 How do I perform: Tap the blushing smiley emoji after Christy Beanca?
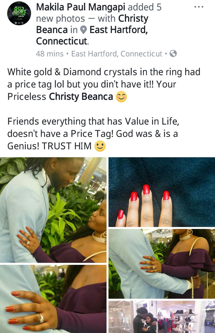pos(121,97)
